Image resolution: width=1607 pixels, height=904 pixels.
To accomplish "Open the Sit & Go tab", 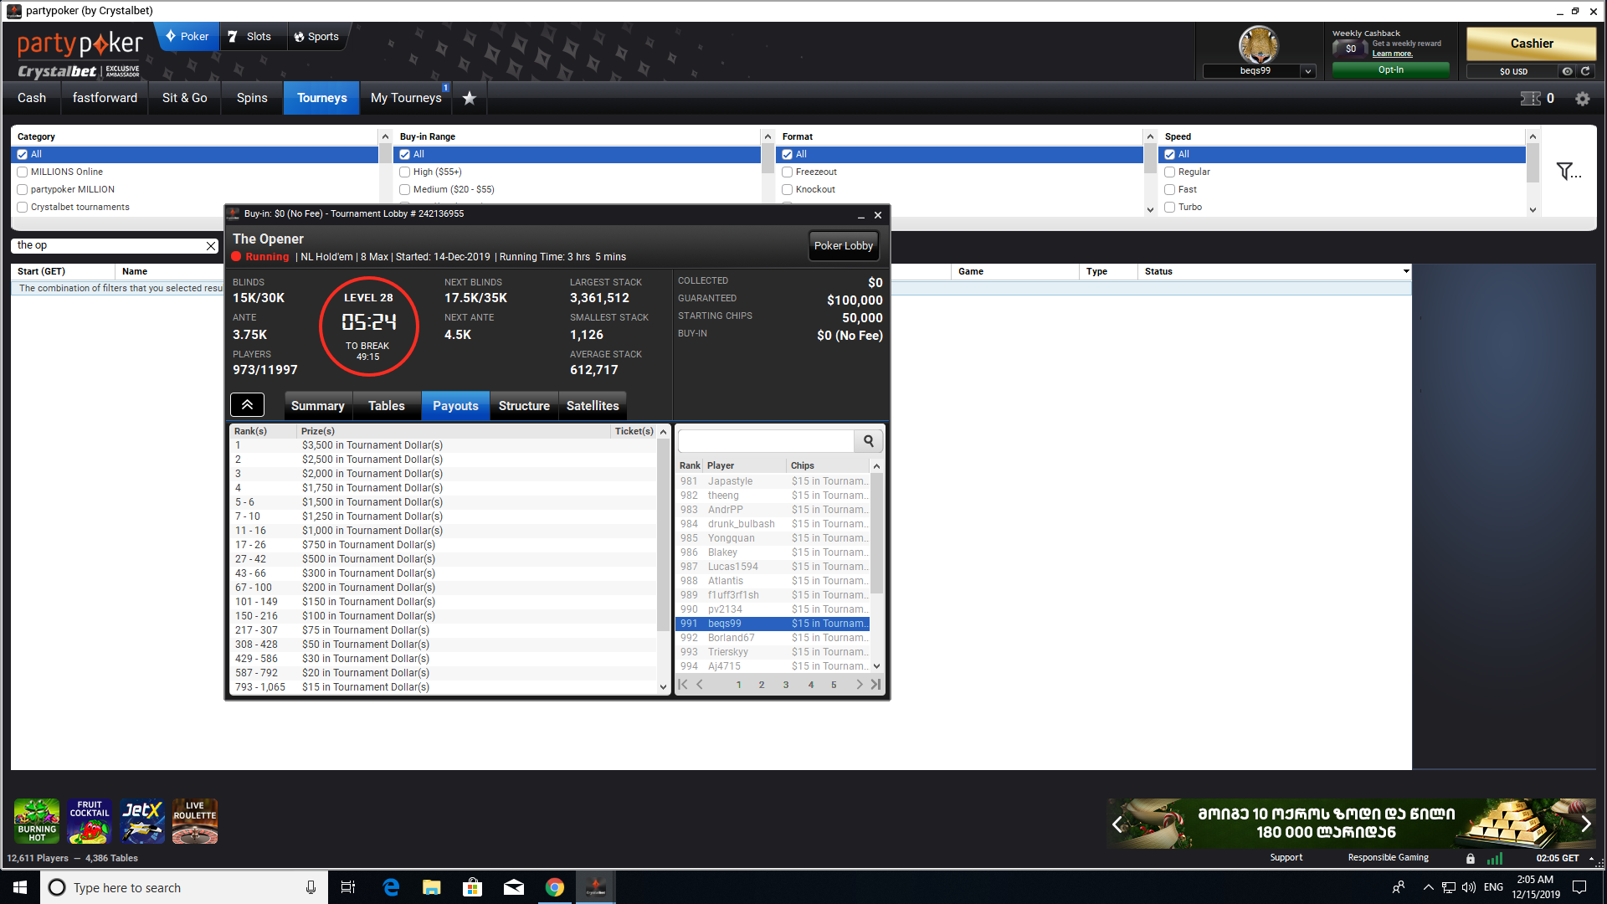I will pos(184,98).
